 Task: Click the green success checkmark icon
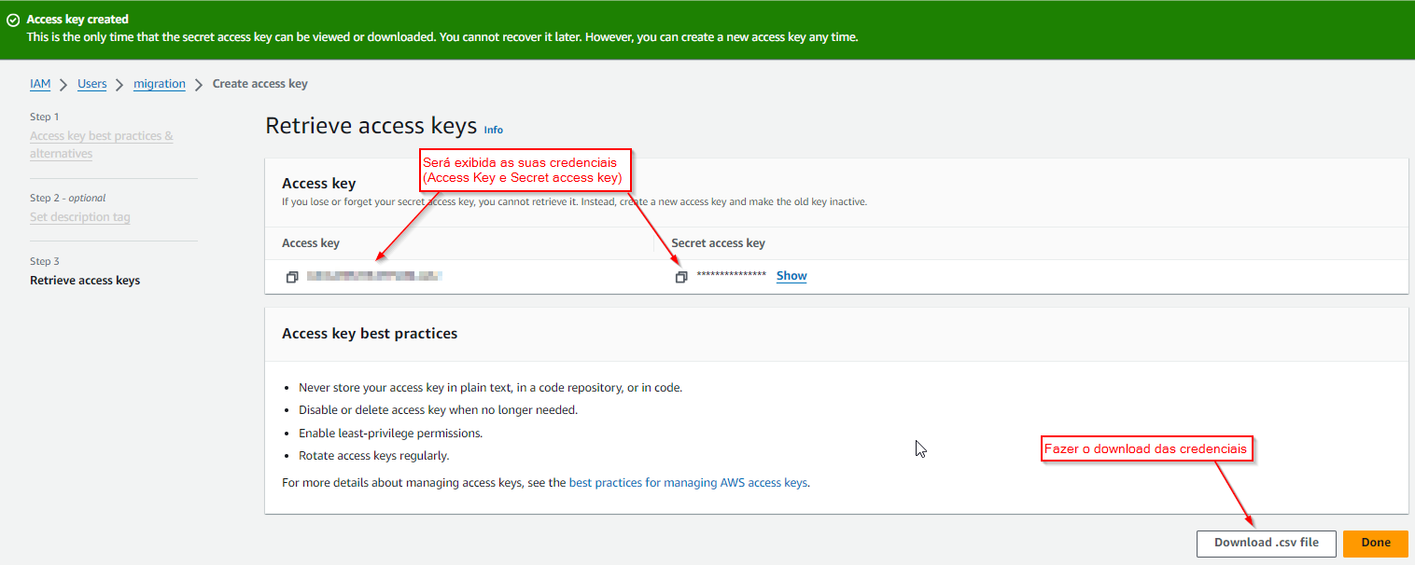13,20
